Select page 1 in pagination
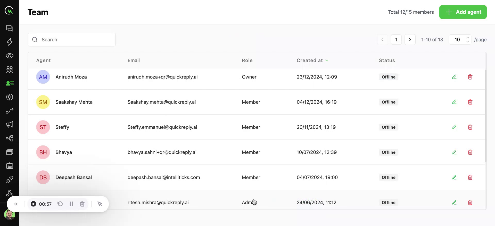 pos(396,40)
